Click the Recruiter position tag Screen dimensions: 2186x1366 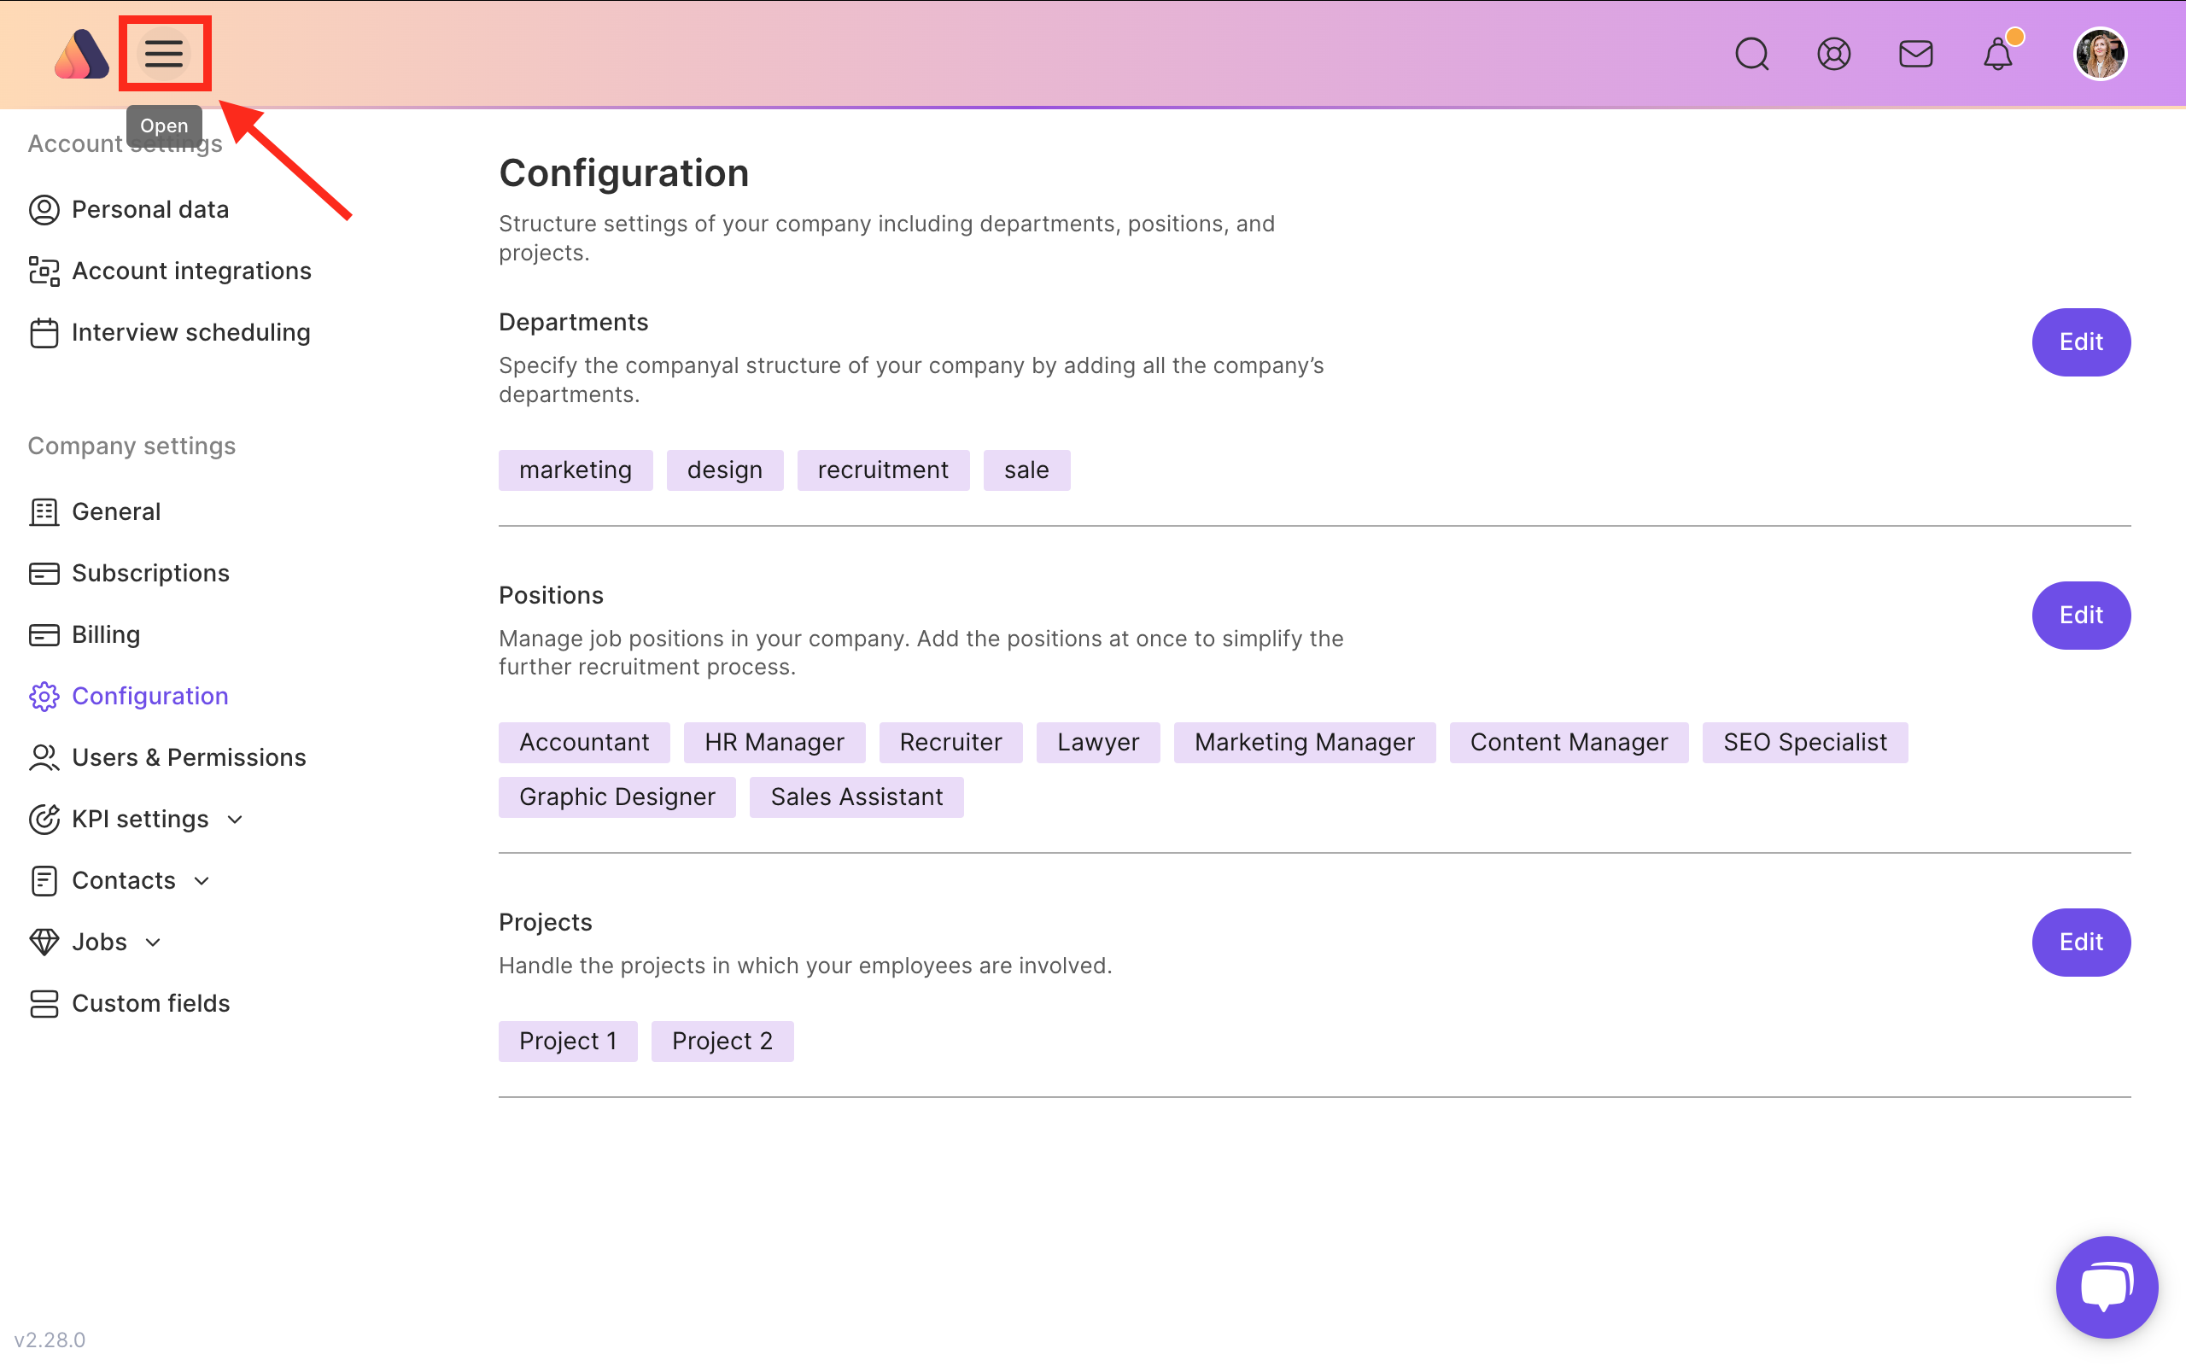tap(950, 742)
